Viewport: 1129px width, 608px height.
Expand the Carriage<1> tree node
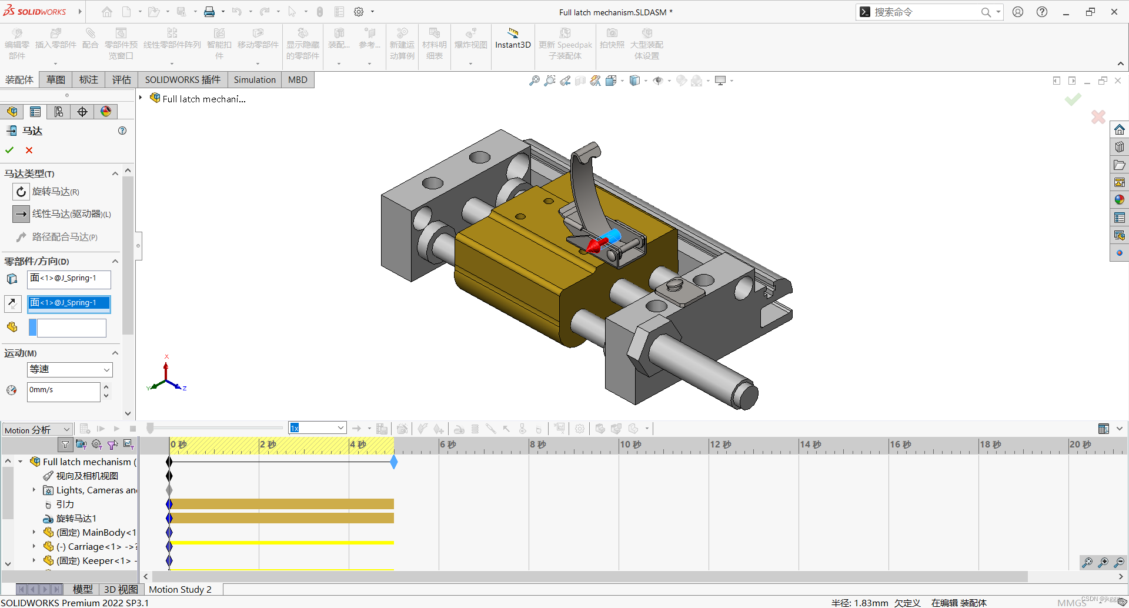(x=33, y=546)
